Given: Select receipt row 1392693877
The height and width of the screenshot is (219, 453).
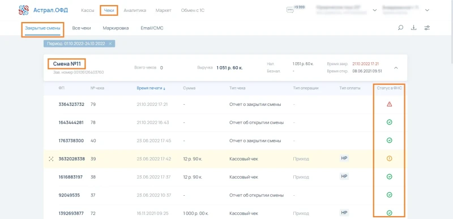Looking at the screenshot, I should (225, 212).
